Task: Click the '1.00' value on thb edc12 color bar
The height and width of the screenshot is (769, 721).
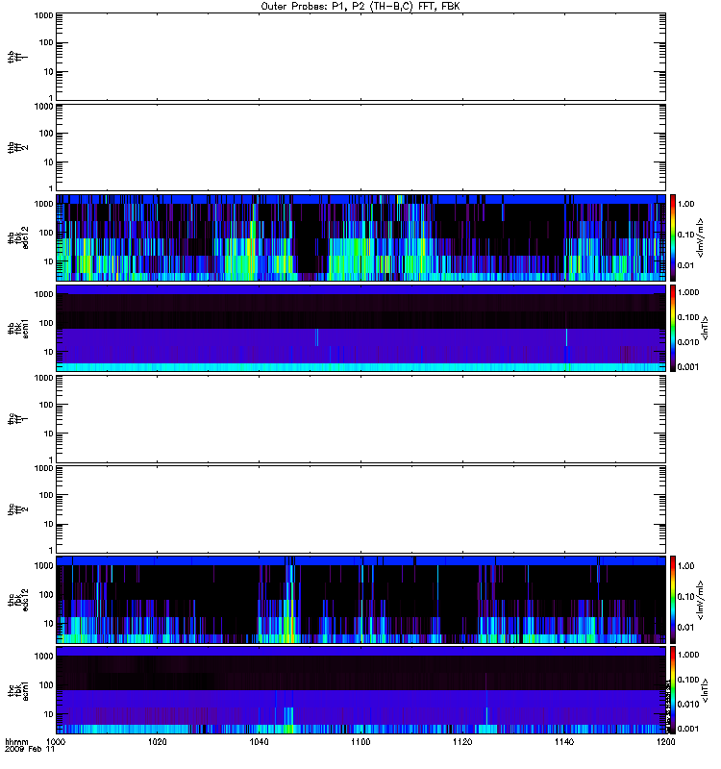Action: coord(685,204)
